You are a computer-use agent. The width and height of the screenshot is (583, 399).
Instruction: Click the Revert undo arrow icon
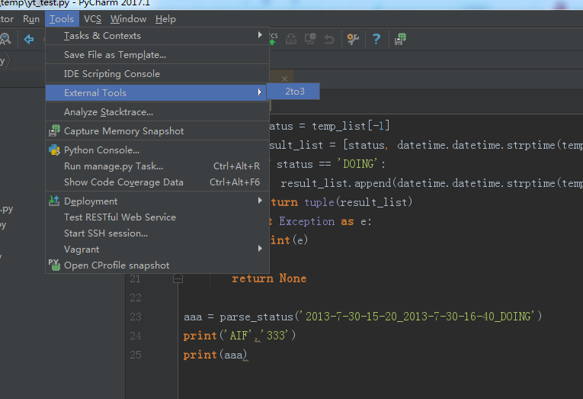[329, 39]
